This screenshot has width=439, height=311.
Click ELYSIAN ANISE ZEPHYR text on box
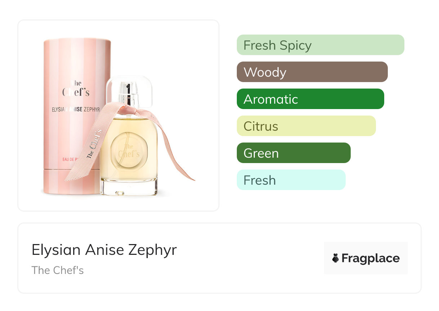point(76,109)
